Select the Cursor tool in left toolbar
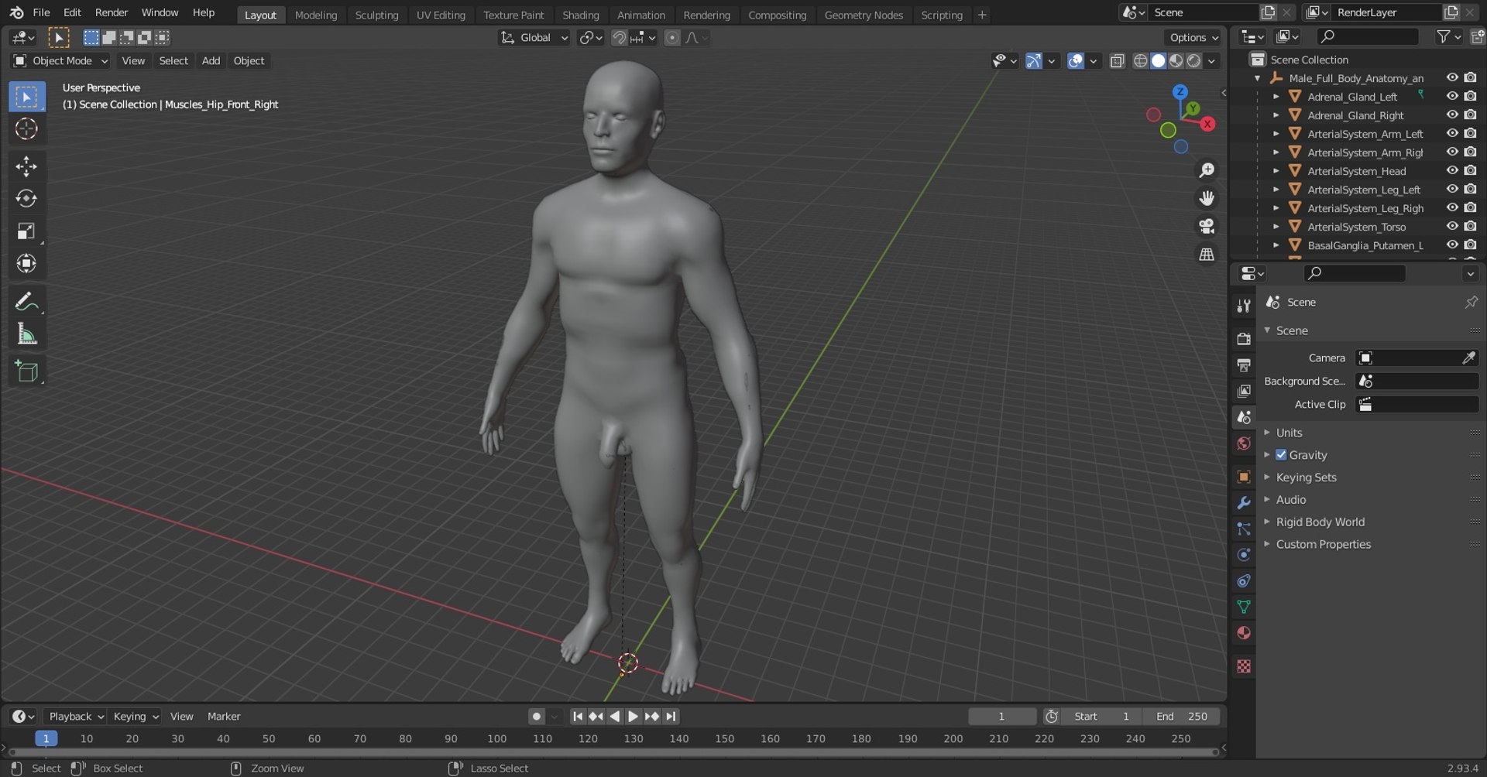 (26, 128)
